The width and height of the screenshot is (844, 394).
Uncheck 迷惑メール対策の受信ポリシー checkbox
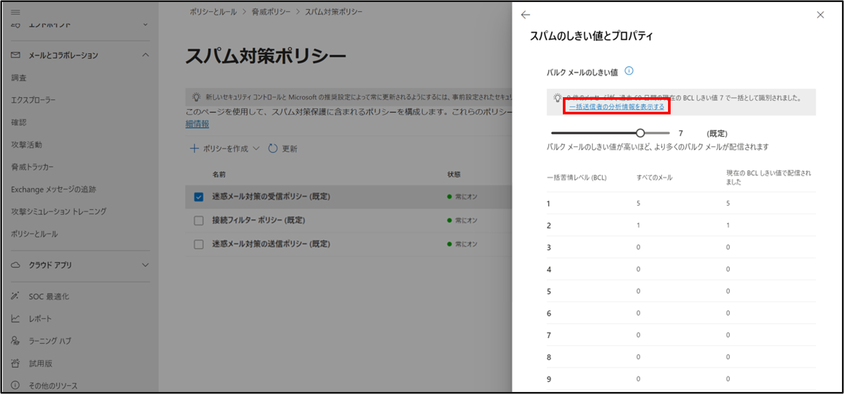[198, 197]
